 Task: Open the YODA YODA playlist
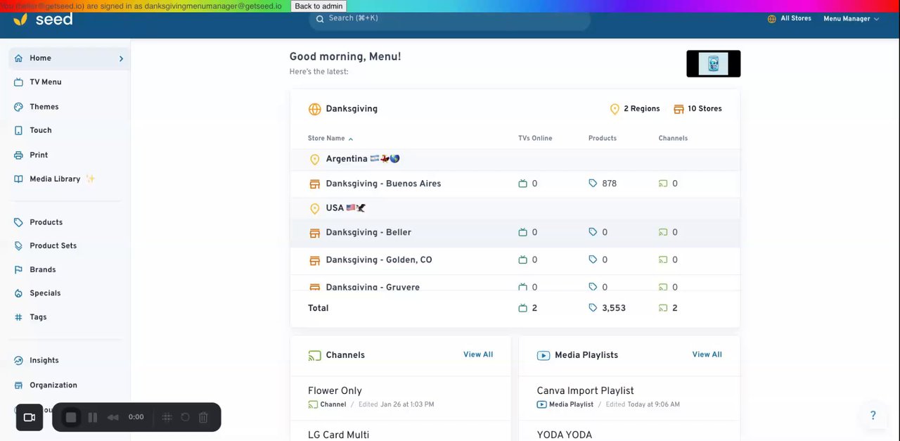point(564,435)
